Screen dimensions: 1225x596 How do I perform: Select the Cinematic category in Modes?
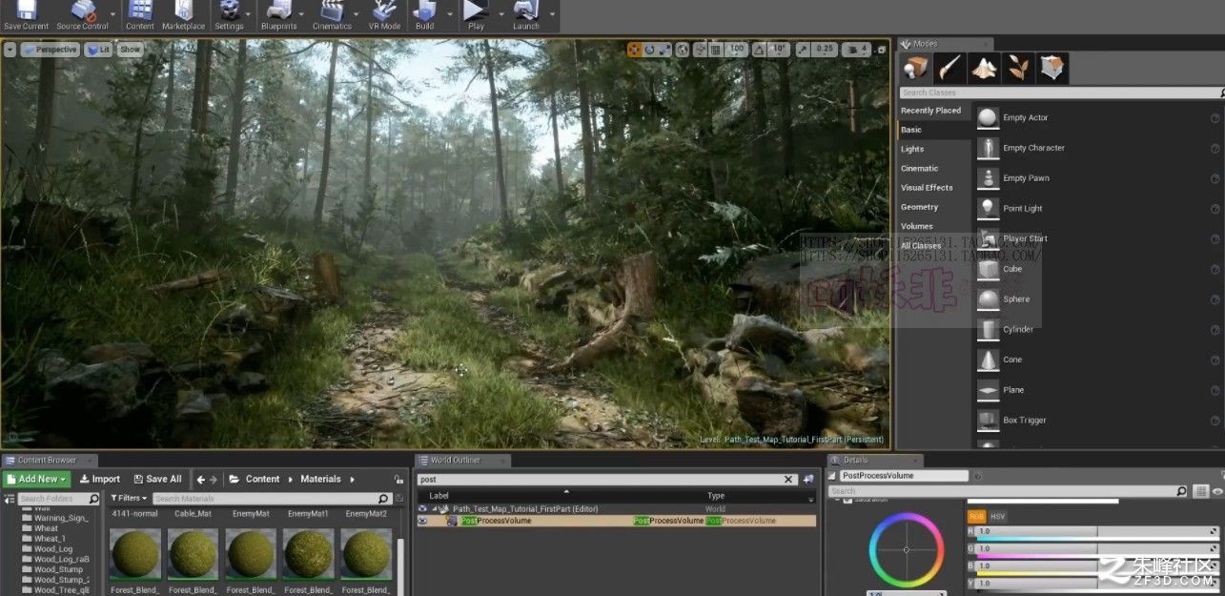click(x=920, y=169)
